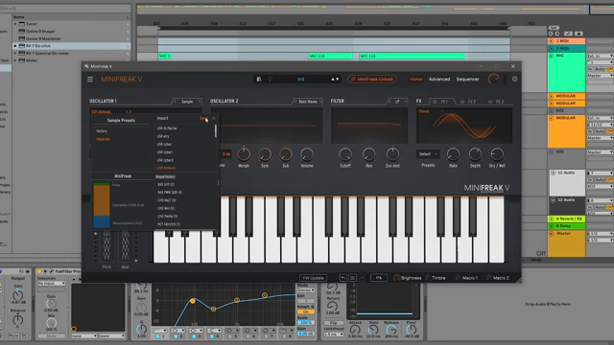Open the Sidechain No Input dropdown
Screen dimensions: 614x345
point(51,284)
